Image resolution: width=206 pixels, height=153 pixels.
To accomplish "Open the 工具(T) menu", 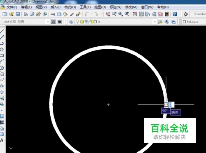I will pos(85,7).
